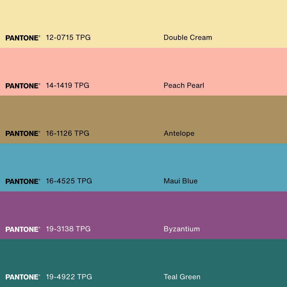Select the color code 16-1126 TPG
The image size is (287, 287).
coord(67,133)
